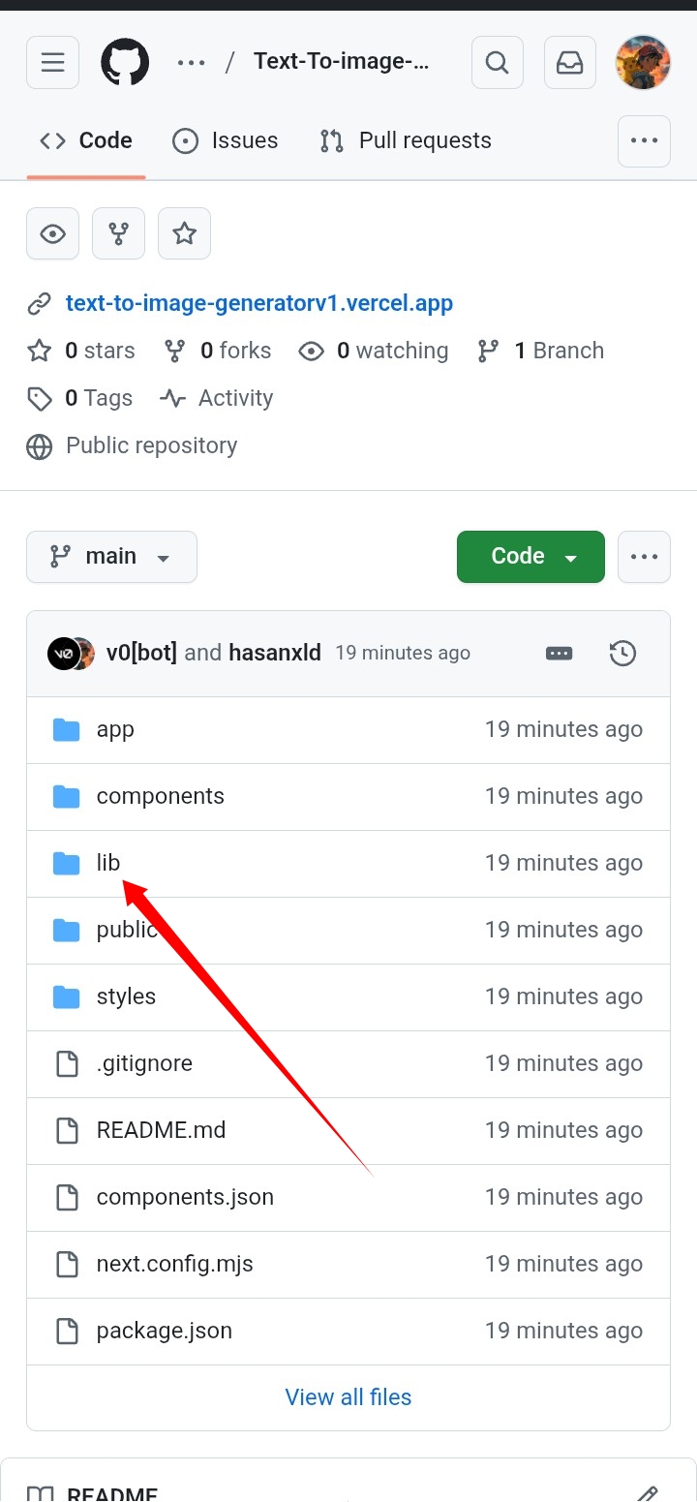Open the lib folder

click(x=108, y=863)
